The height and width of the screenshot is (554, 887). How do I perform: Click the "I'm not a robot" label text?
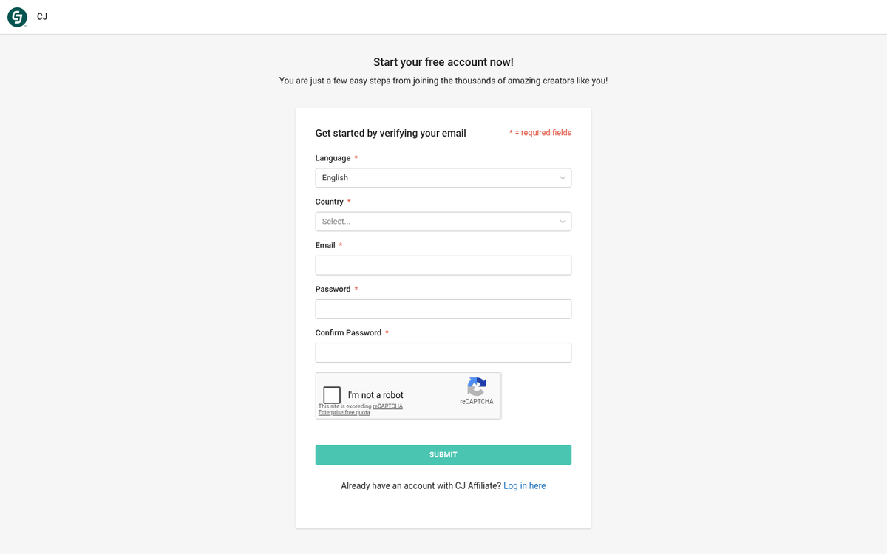pyautogui.click(x=376, y=394)
